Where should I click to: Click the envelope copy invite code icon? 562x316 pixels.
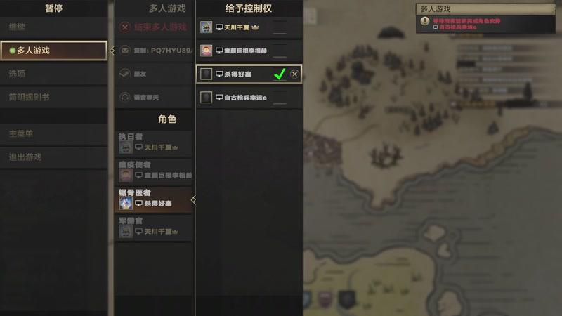click(x=125, y=51)
